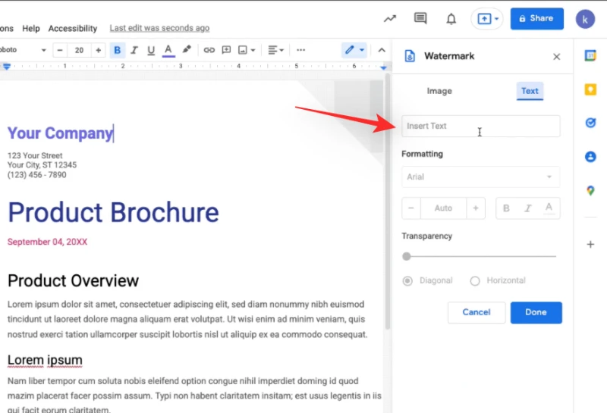The height and width of the screenshot is (413, 607).
Task: Open the highlight color pen tool
Action: [x=187, y=49]
